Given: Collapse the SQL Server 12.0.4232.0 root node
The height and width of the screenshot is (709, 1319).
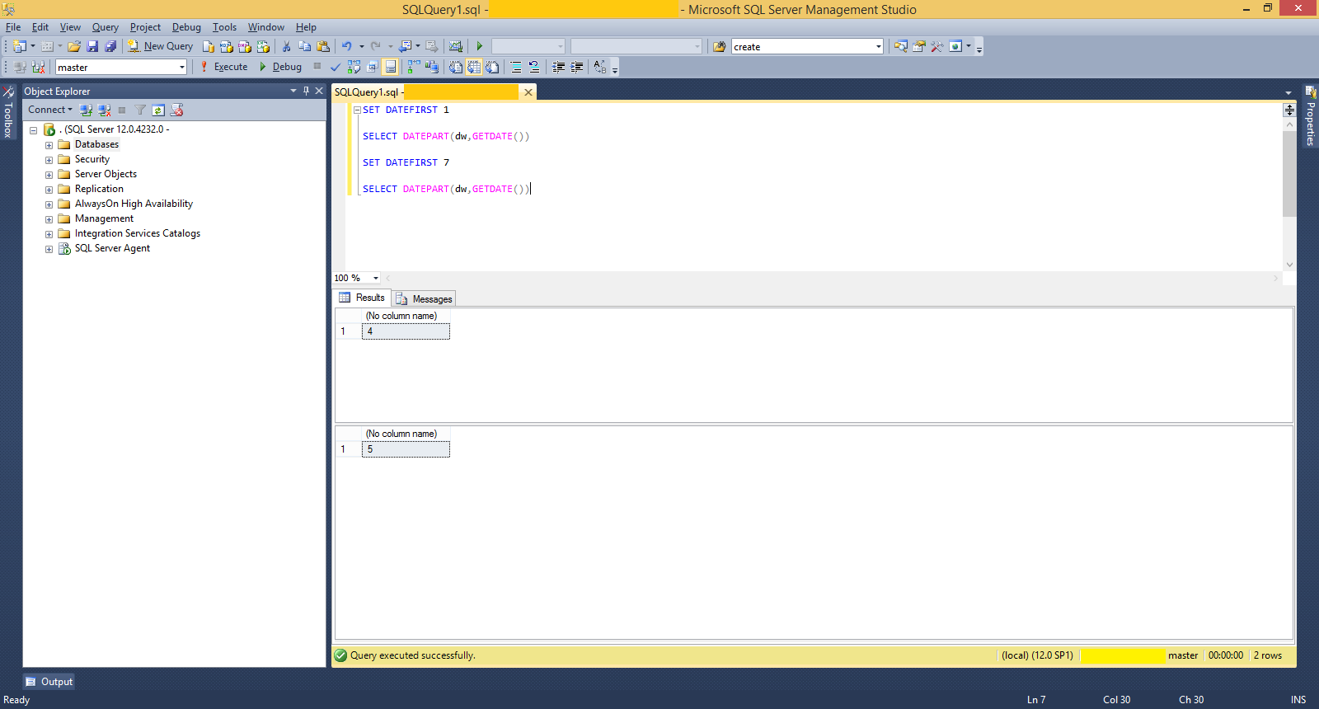Looking at the screenshot, I should pos(33,130).
